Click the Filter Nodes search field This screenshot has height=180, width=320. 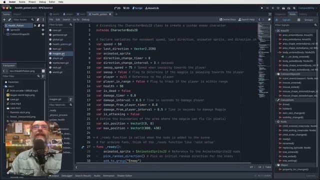tap(23, 19)
